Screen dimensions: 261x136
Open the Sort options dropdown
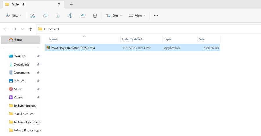(x=114, y=16)
